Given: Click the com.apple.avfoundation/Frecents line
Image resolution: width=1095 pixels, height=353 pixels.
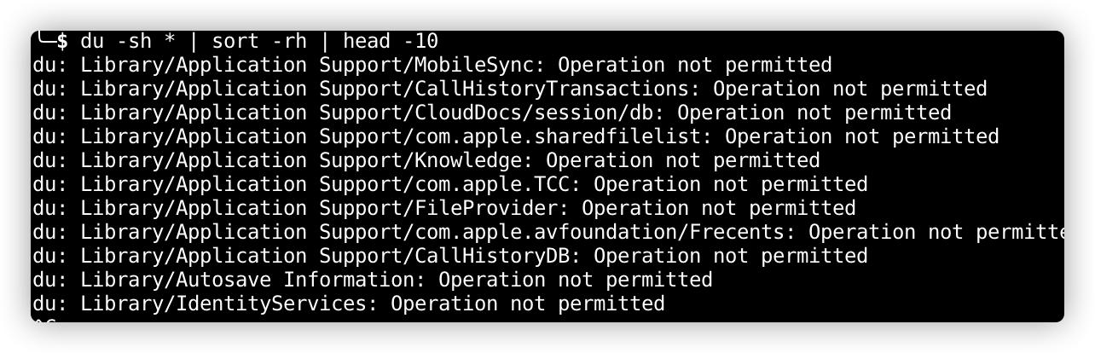Looking at the screenshot, I should [548, 232].
